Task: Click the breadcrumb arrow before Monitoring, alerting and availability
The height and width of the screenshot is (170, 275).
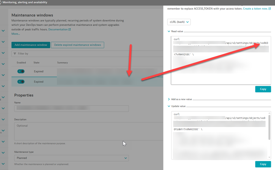Action: tap(1, 2)
